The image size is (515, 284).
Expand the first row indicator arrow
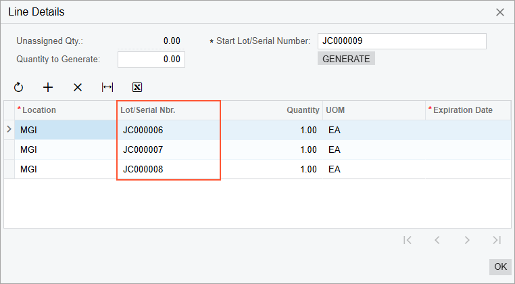click(9, 129)
